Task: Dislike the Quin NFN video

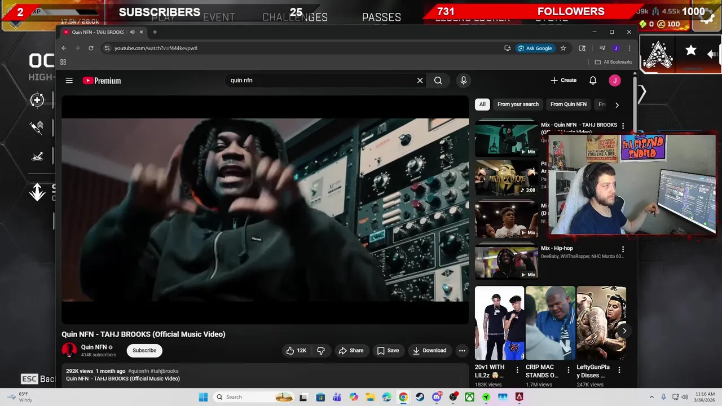Action: click(321, 351)
